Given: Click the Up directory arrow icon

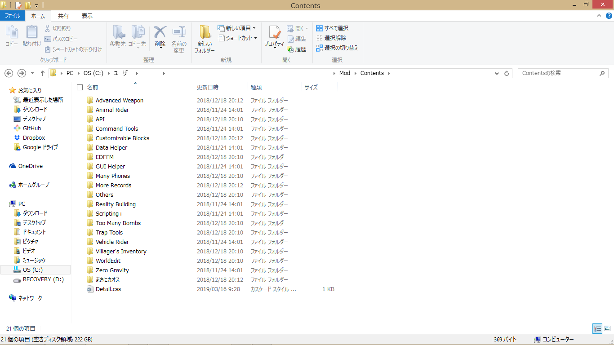Looking at the screenshot, I should [43, 73].
